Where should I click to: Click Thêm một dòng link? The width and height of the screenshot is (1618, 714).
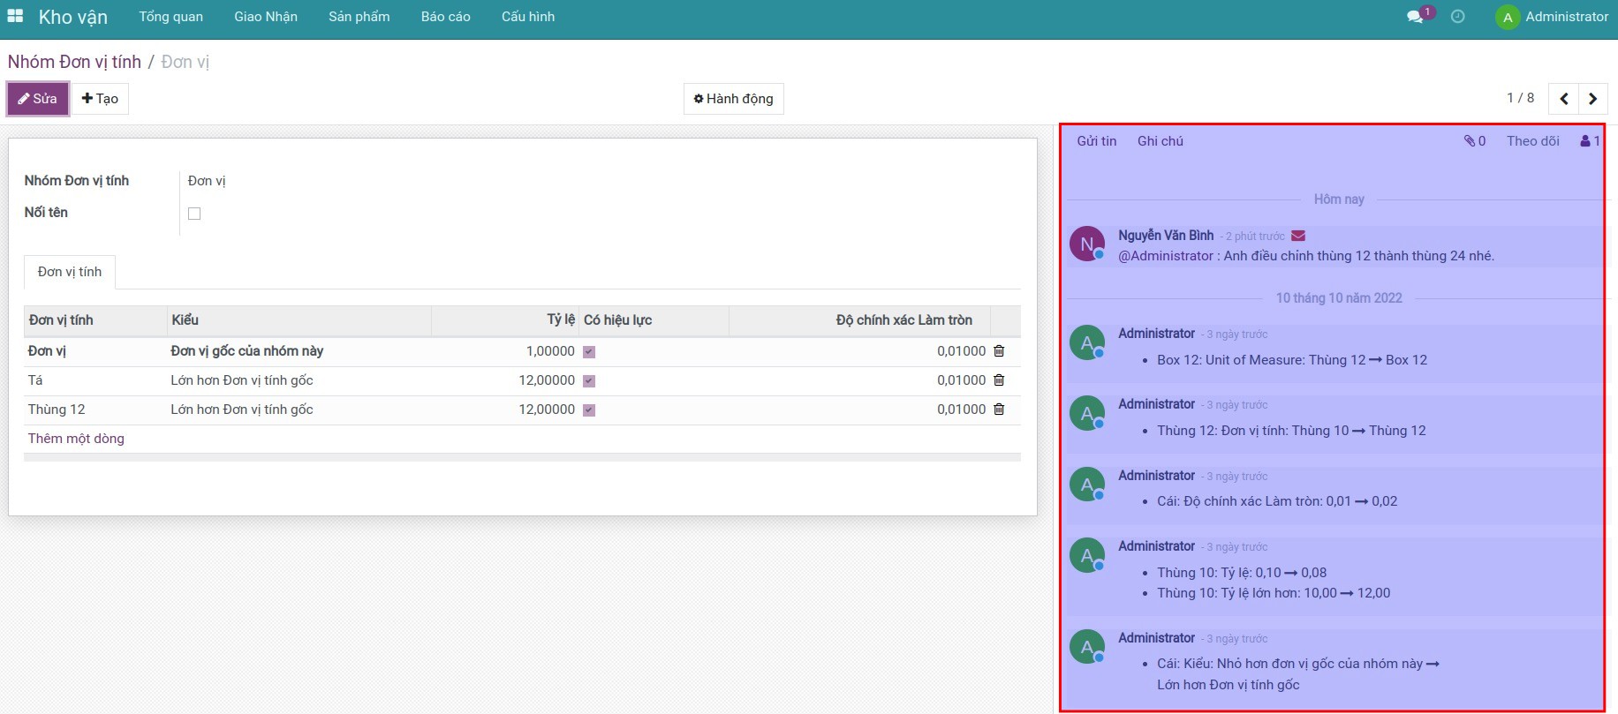tap(76, 439)
